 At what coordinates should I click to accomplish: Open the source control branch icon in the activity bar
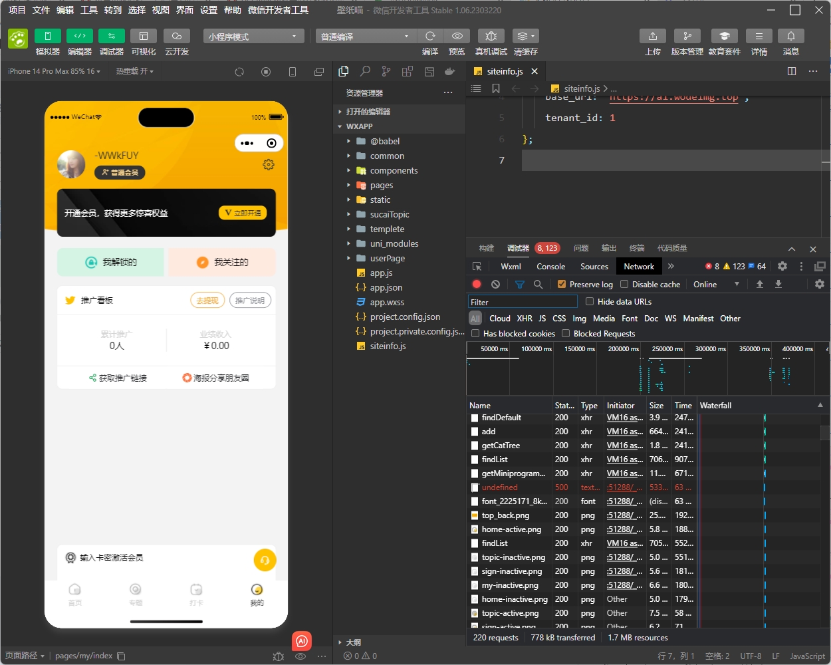386,71
